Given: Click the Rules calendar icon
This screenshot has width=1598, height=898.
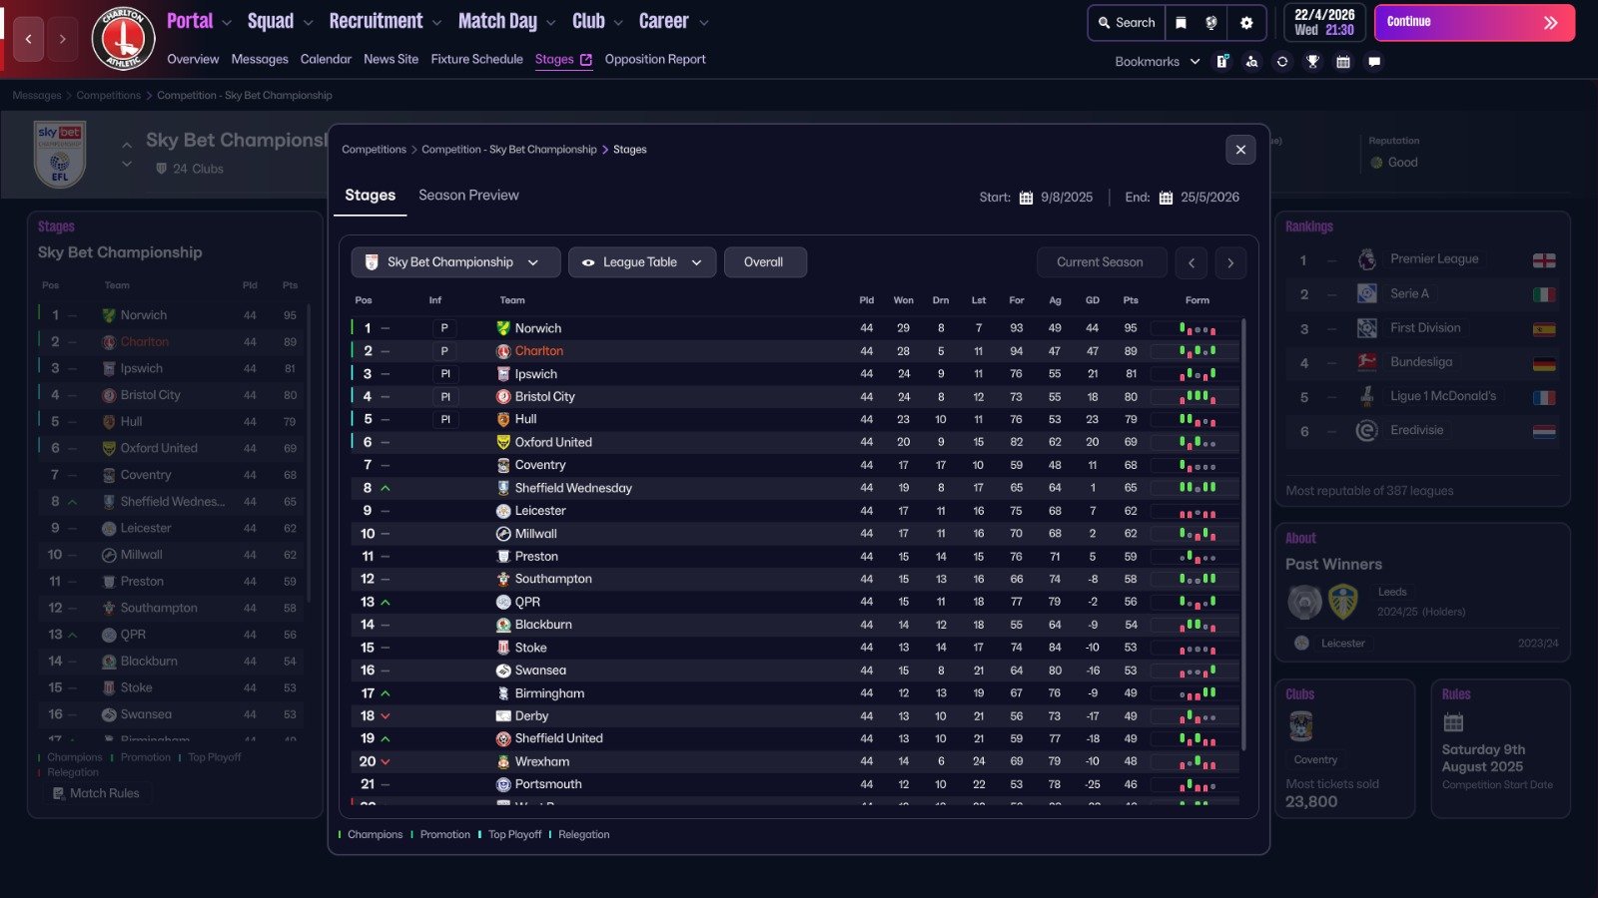Looking at the screenshot, I should click(1453, 722).
